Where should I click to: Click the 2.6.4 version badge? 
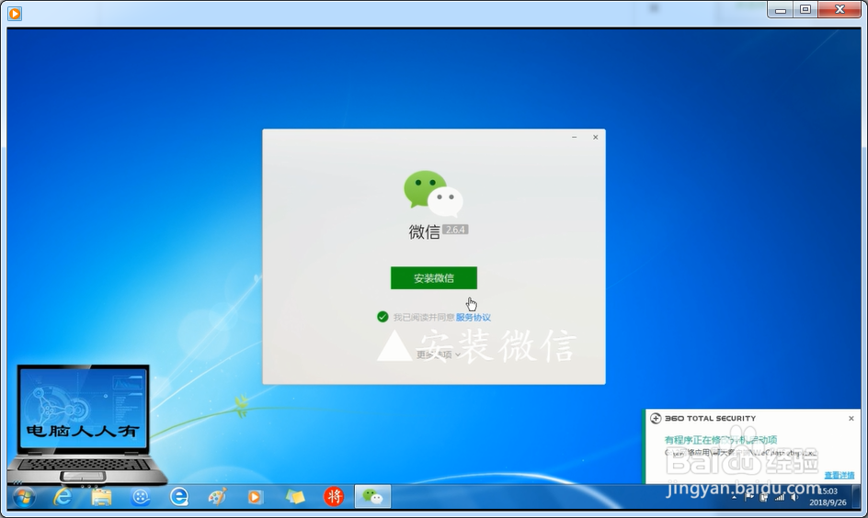pyautogui.click(x=455, y=230)
